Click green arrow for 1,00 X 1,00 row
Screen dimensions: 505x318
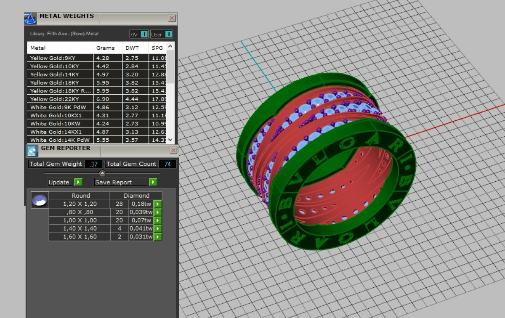click(x=157, y=220)
